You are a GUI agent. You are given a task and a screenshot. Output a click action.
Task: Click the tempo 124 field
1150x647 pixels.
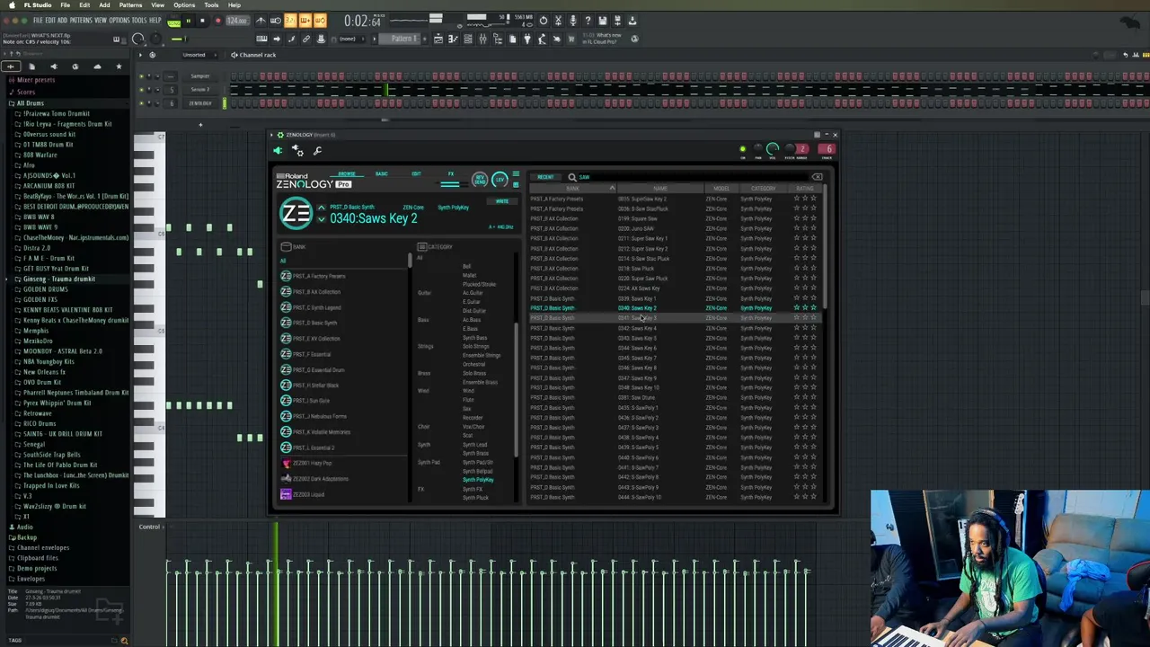237,20
